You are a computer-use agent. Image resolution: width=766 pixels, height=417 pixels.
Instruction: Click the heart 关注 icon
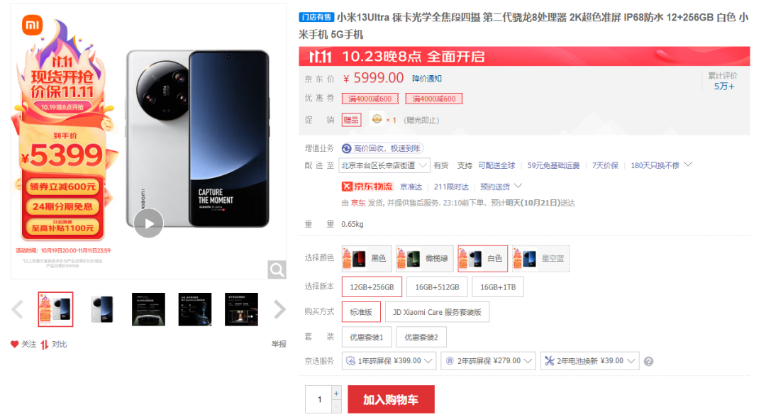coord(15,344)
